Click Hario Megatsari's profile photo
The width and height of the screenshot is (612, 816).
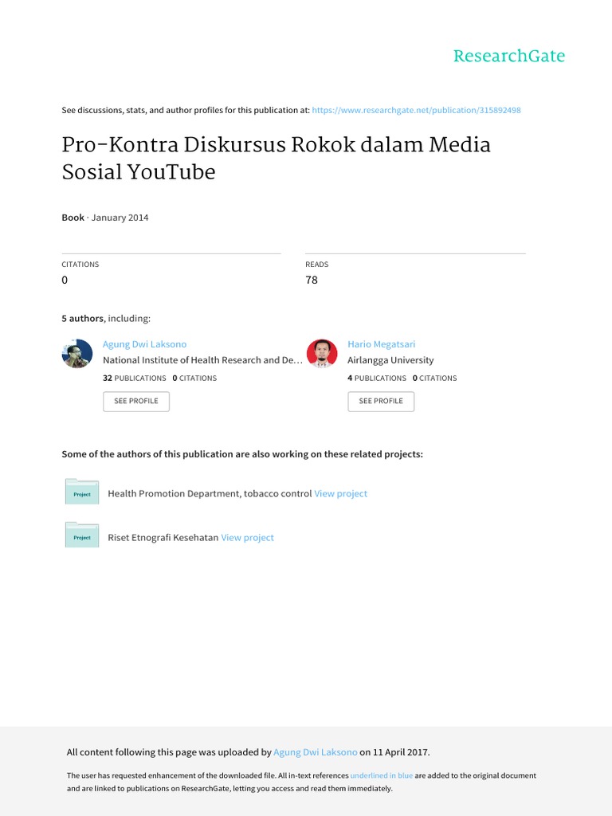(322, 353)
